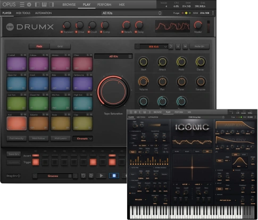
Task: Click the EW logo beside DRUMX
Action: click(10, 27)
